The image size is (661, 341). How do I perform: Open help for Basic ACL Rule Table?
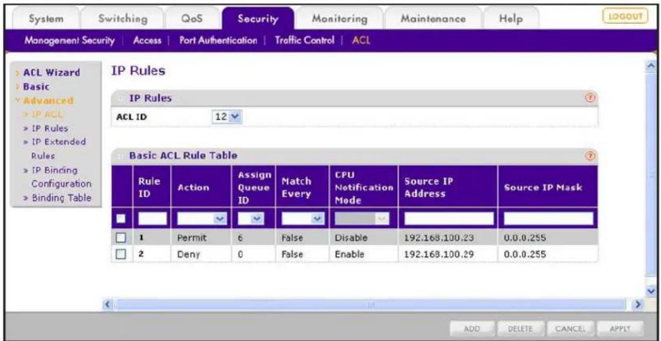point(590,156)
